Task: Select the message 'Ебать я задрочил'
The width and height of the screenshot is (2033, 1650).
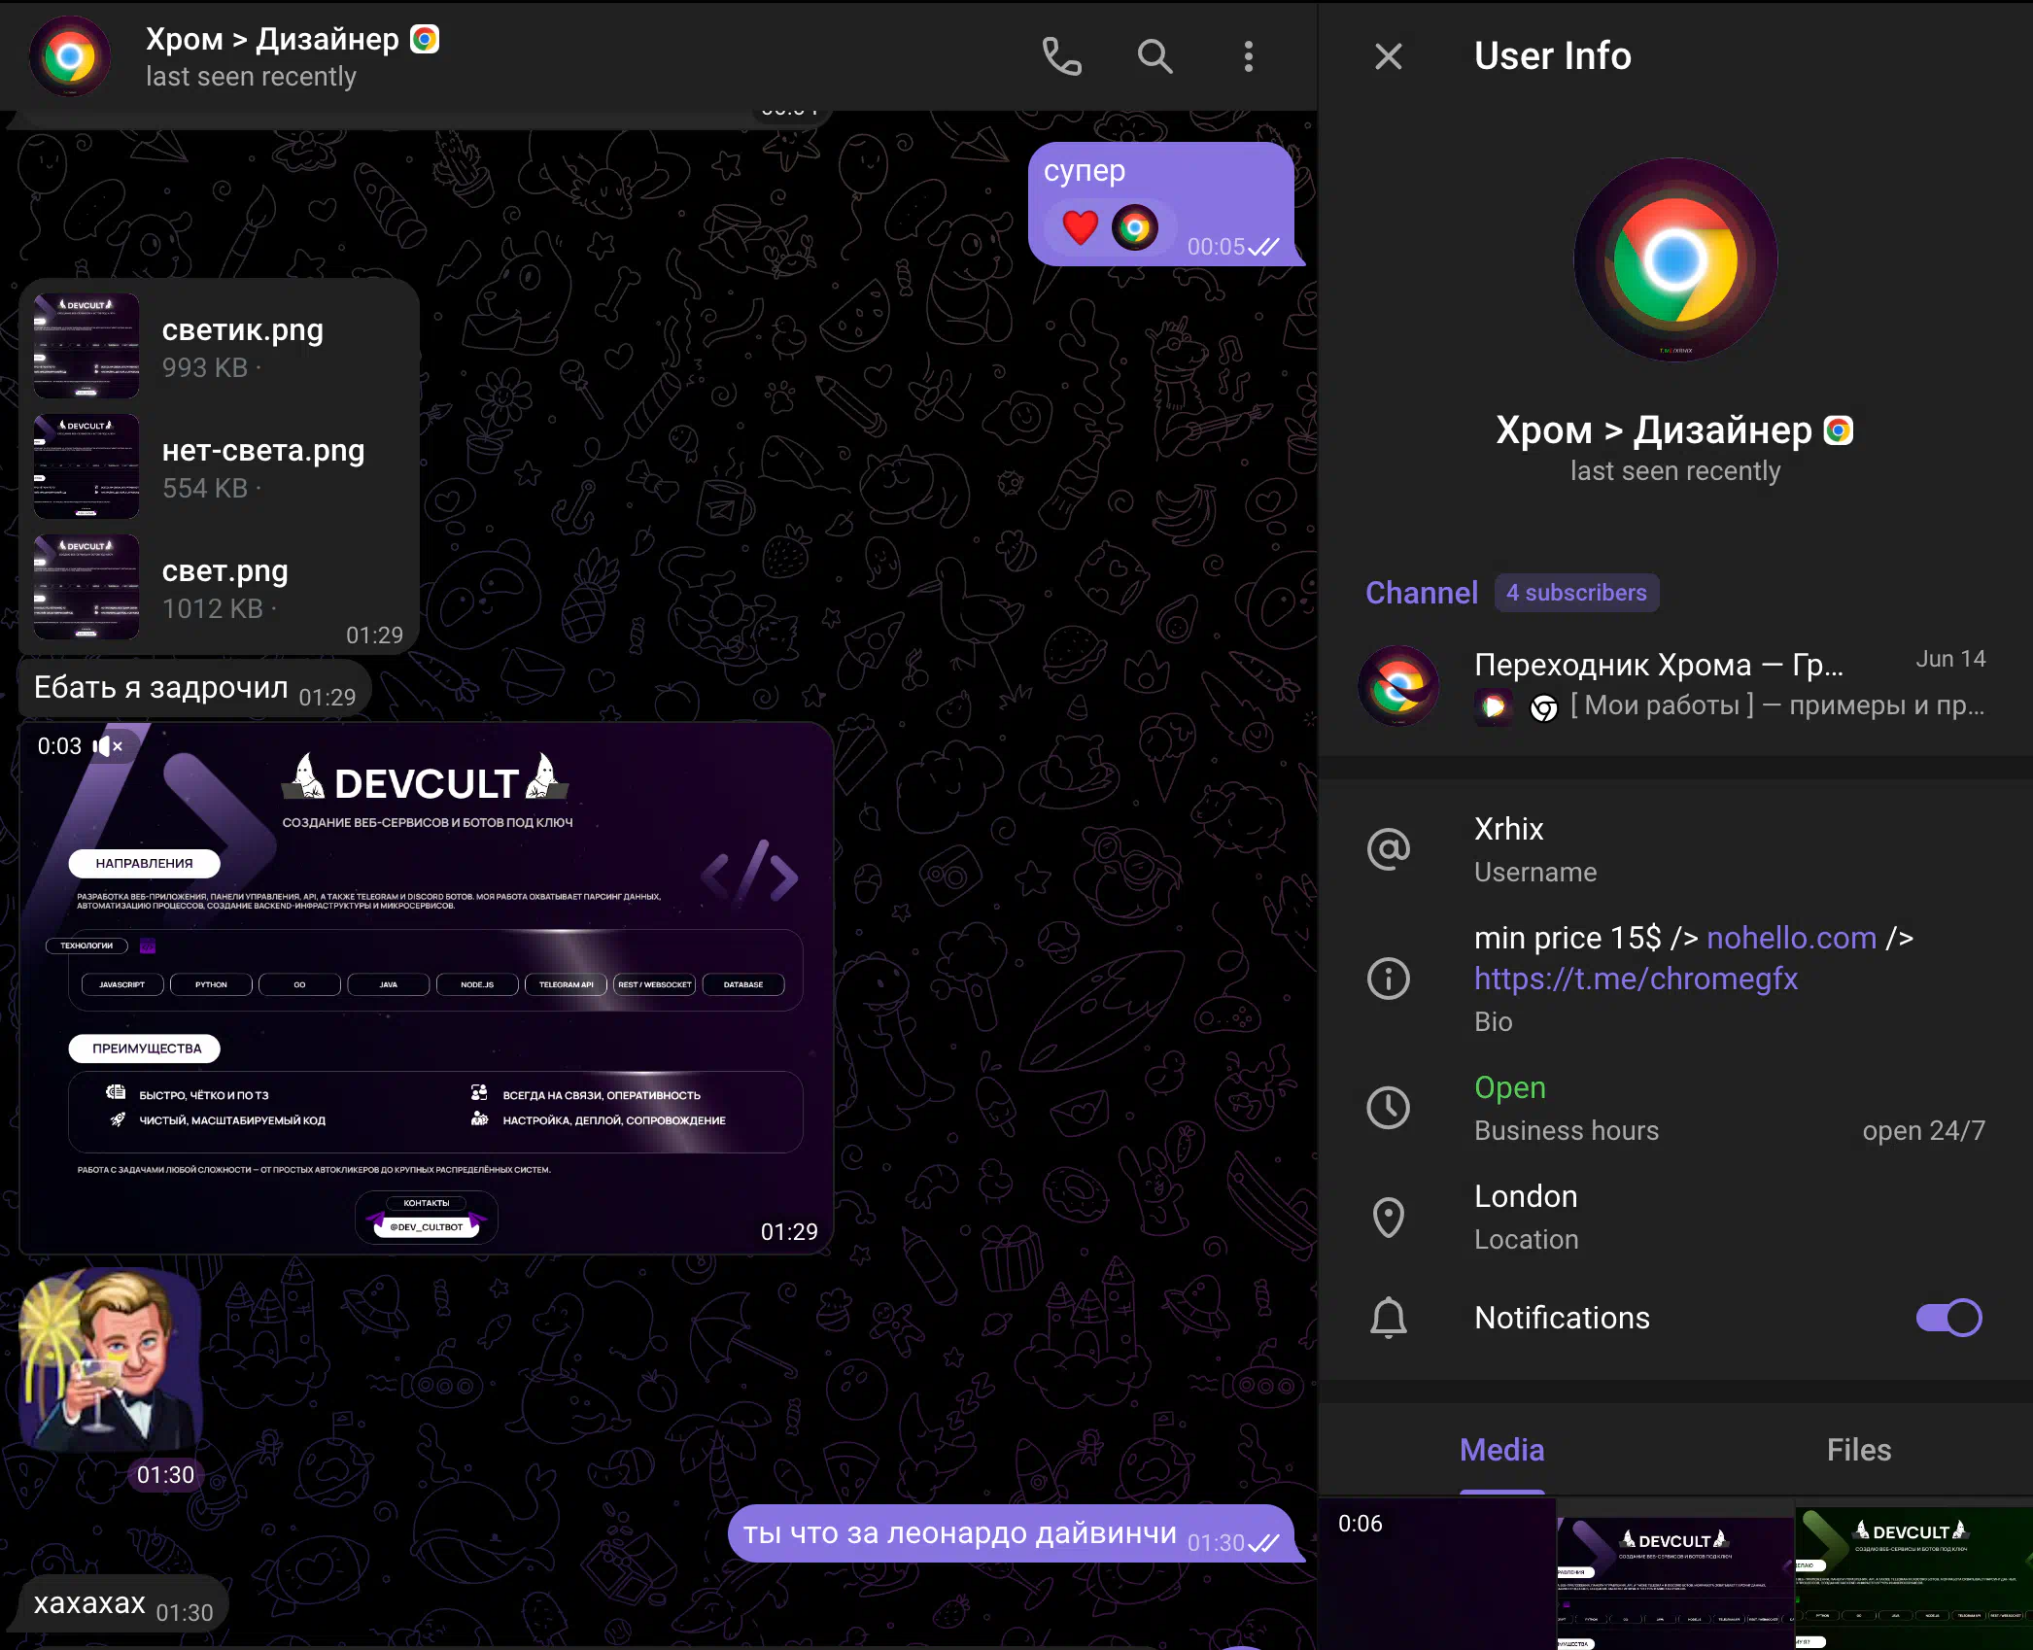Action: 194,688
